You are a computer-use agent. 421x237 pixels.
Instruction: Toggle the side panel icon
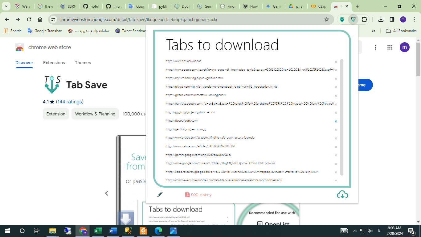click(x=392, y=19)
